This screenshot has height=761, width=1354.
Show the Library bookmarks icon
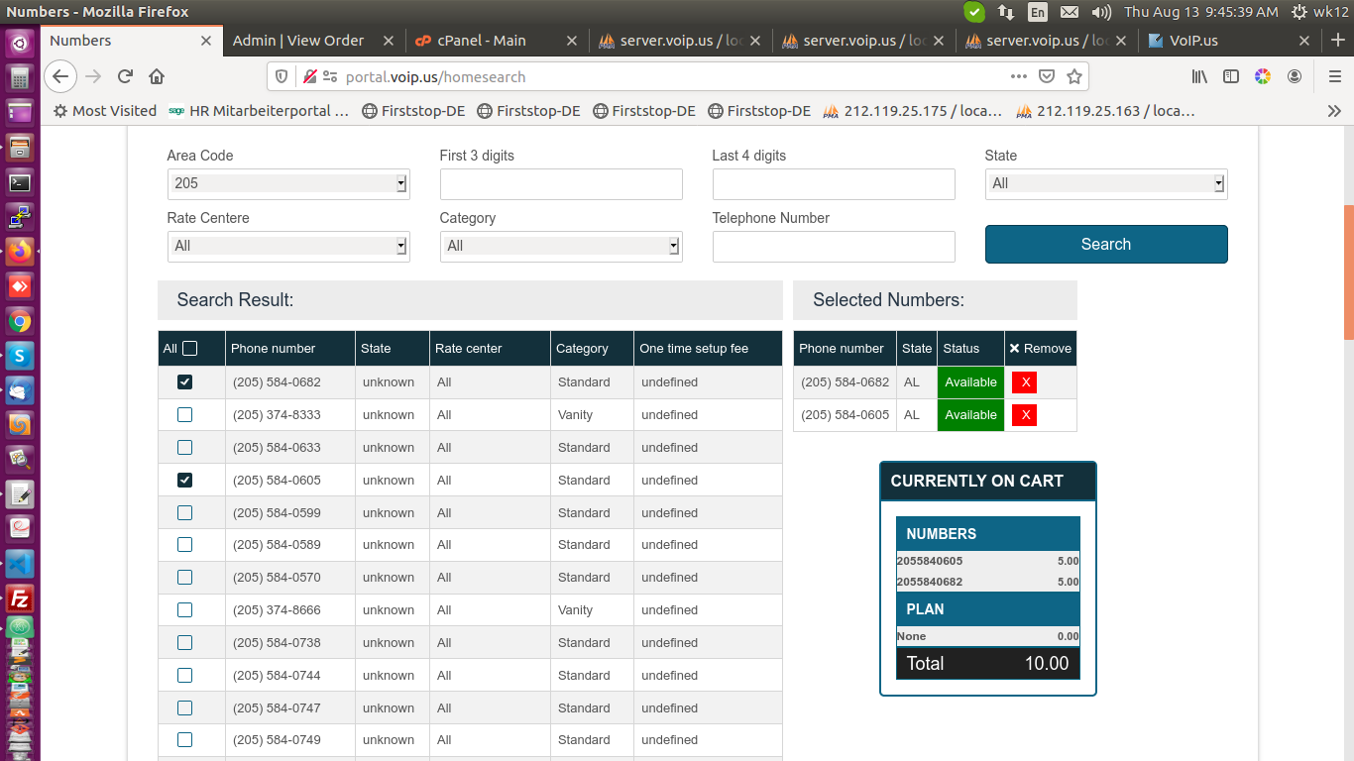pyautogui.click(x=1199, y=76)
